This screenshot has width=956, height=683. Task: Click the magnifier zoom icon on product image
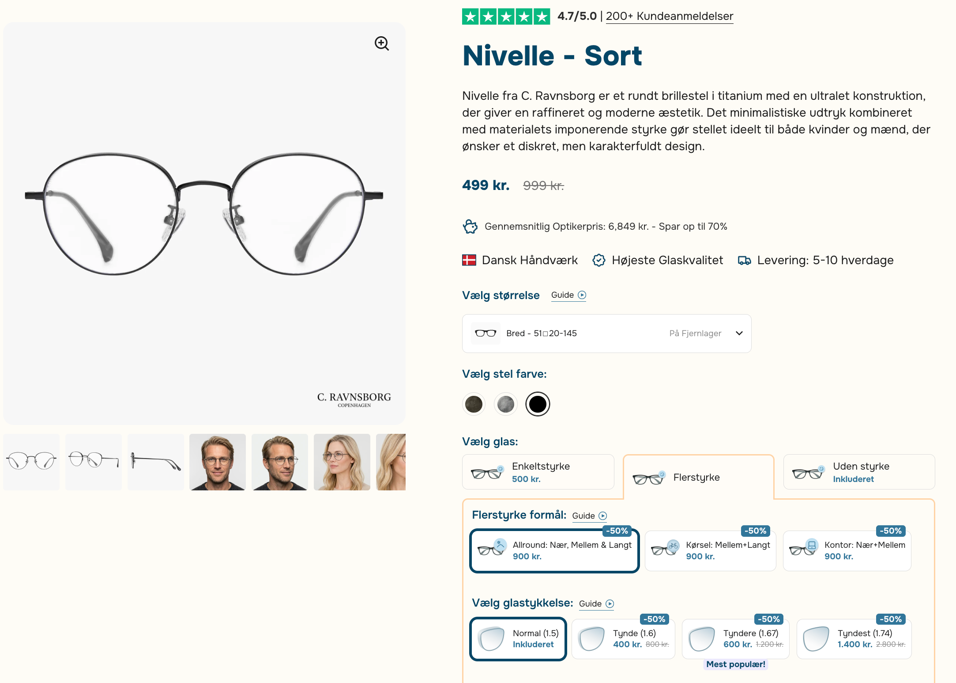click(382, 43)
